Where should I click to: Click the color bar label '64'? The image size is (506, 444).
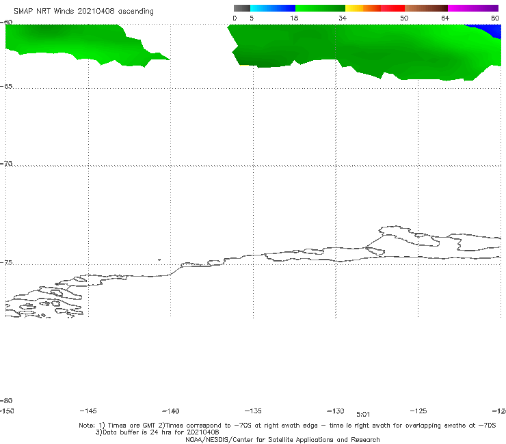coord(445,18)
